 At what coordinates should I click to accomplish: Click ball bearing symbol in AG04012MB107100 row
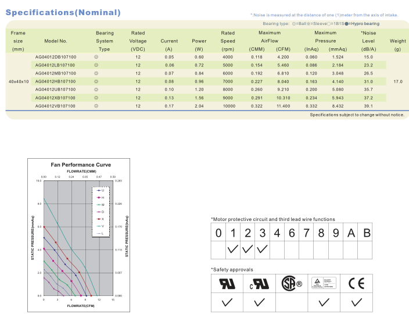[96, 73]
